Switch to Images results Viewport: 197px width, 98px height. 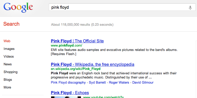click(9, 49)
